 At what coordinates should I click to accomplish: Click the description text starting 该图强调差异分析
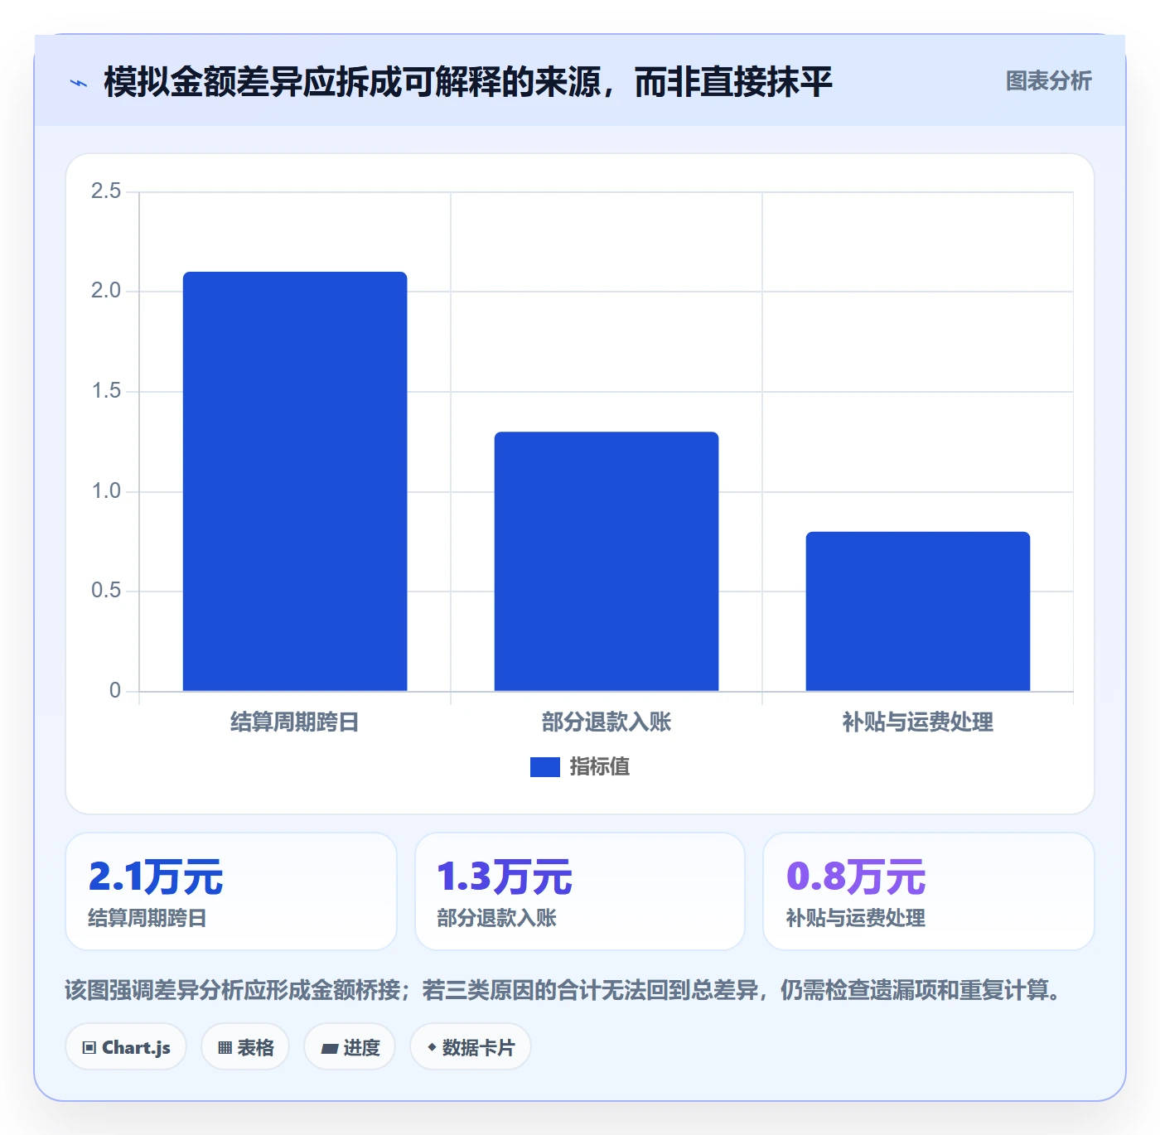563,990
